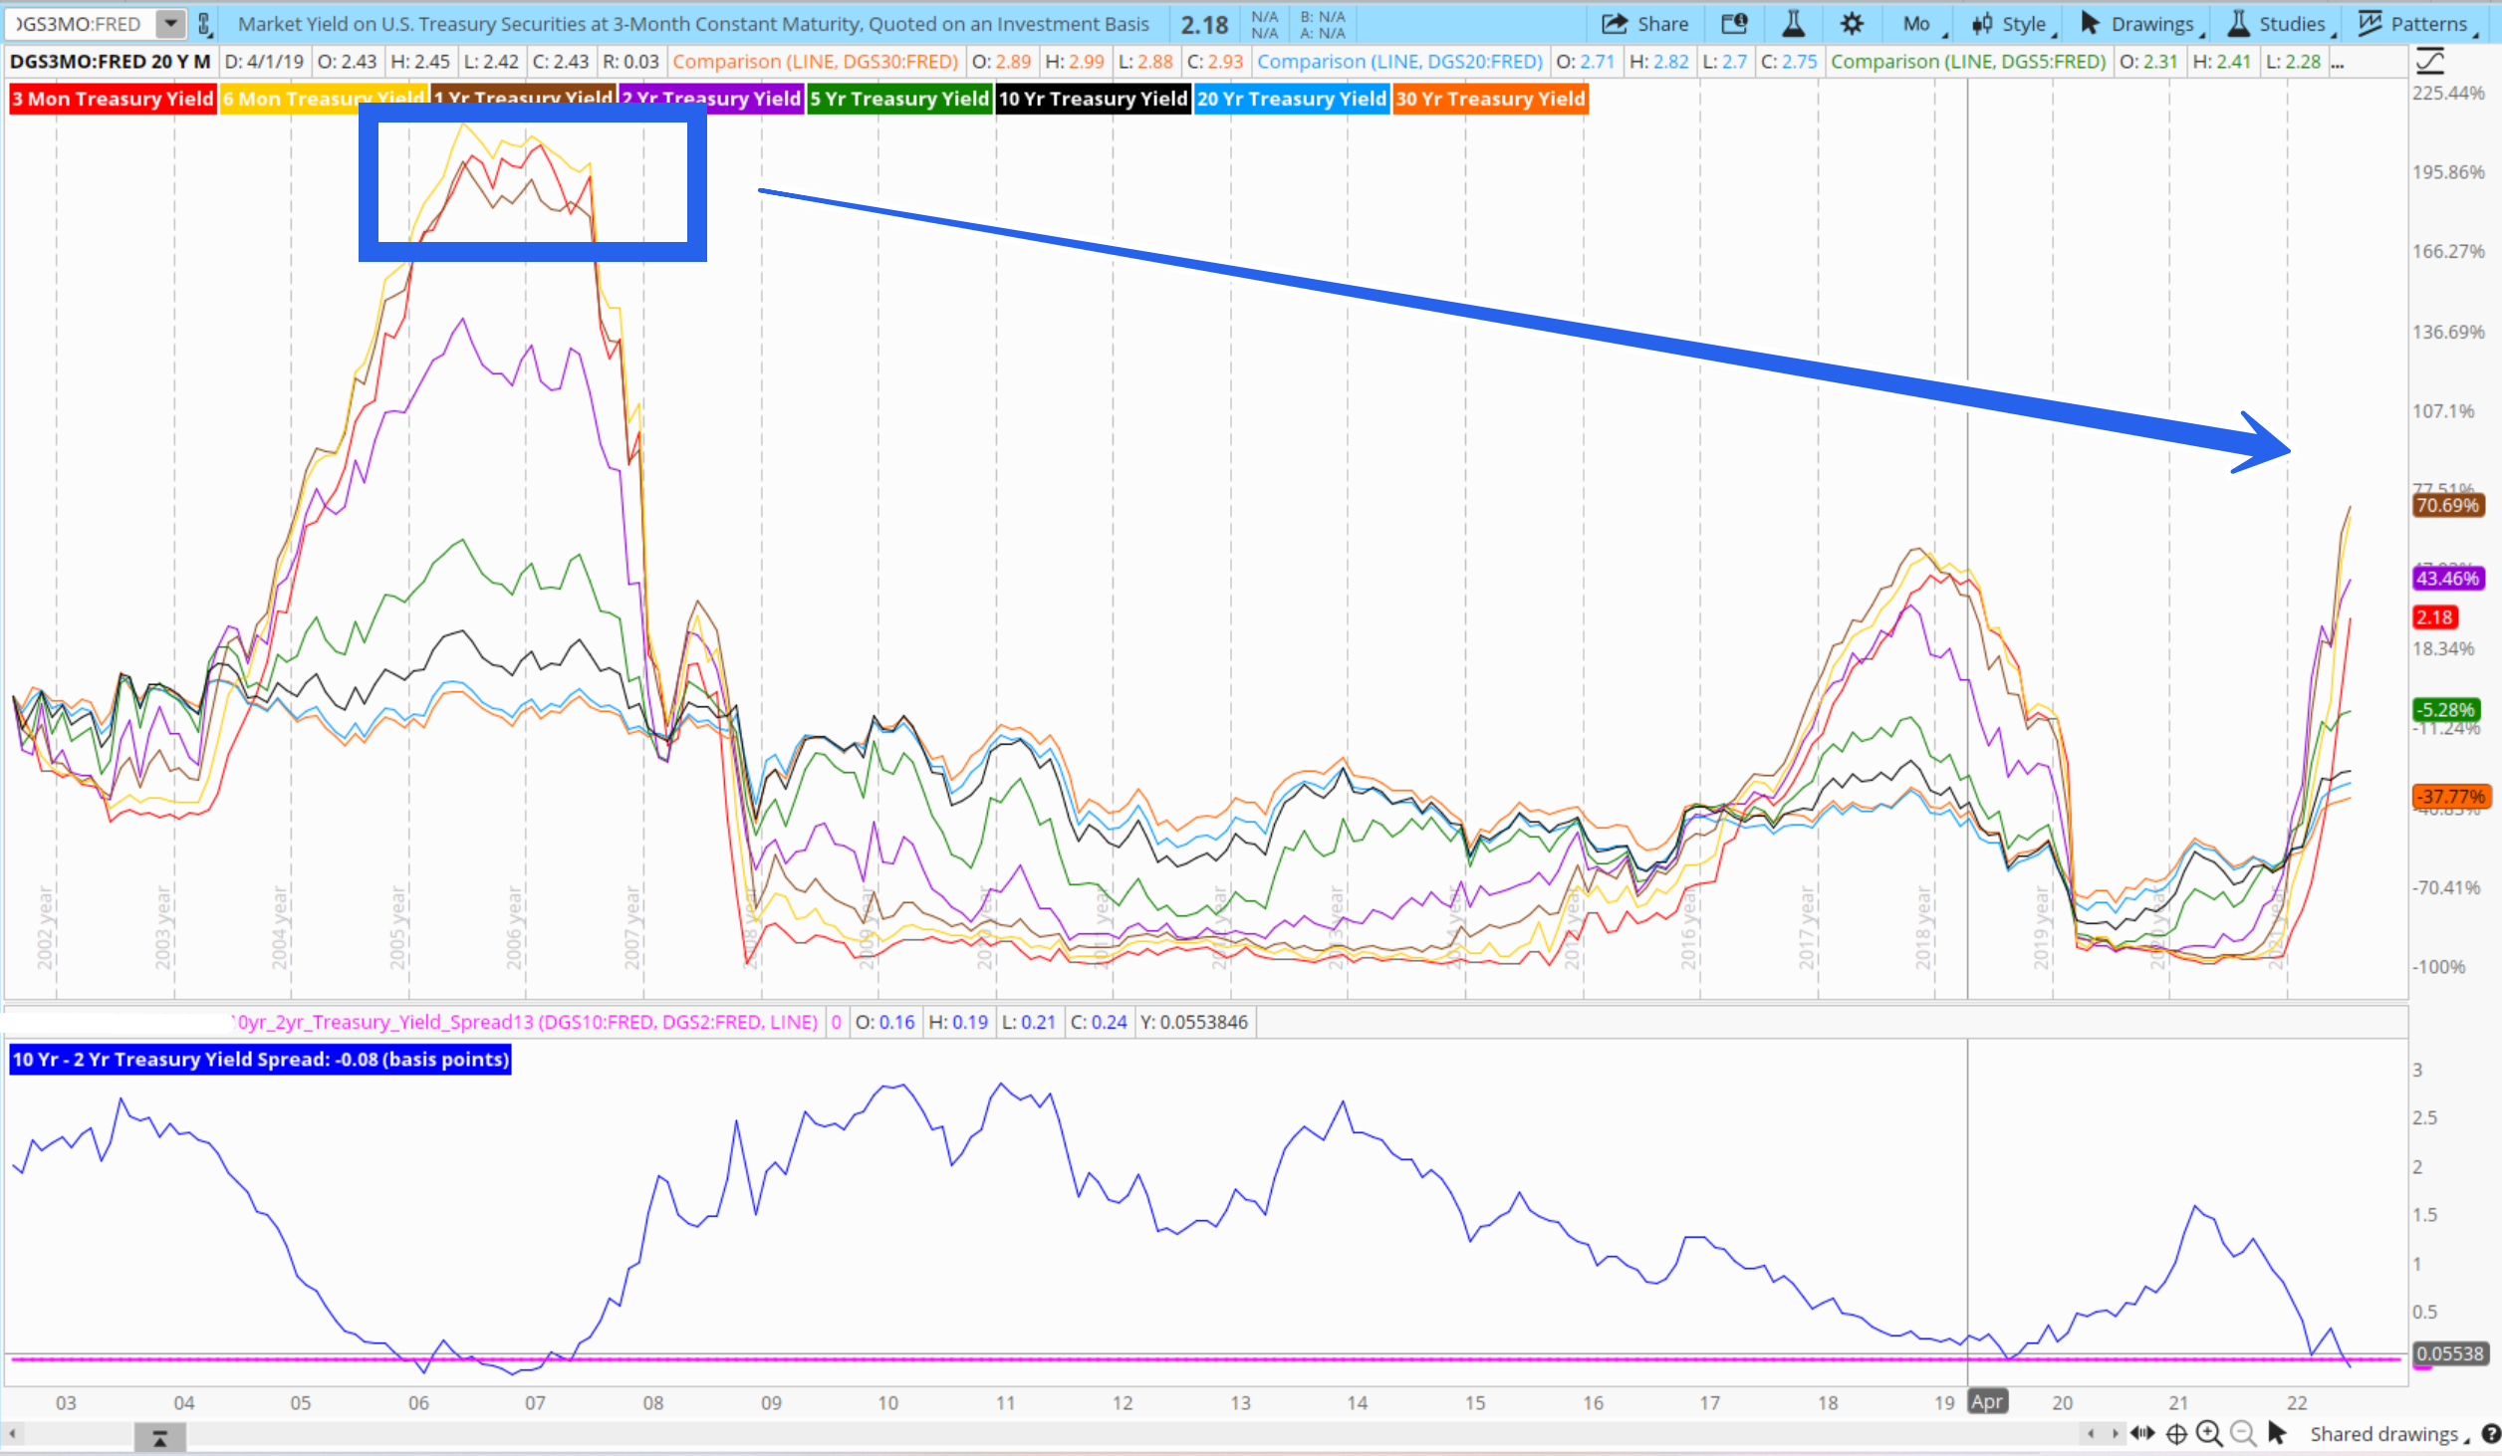The width and height of the screenshot is (2502, 1456).
Task: Open the Shared drawings menu
Action: tap(2387, 1434)
